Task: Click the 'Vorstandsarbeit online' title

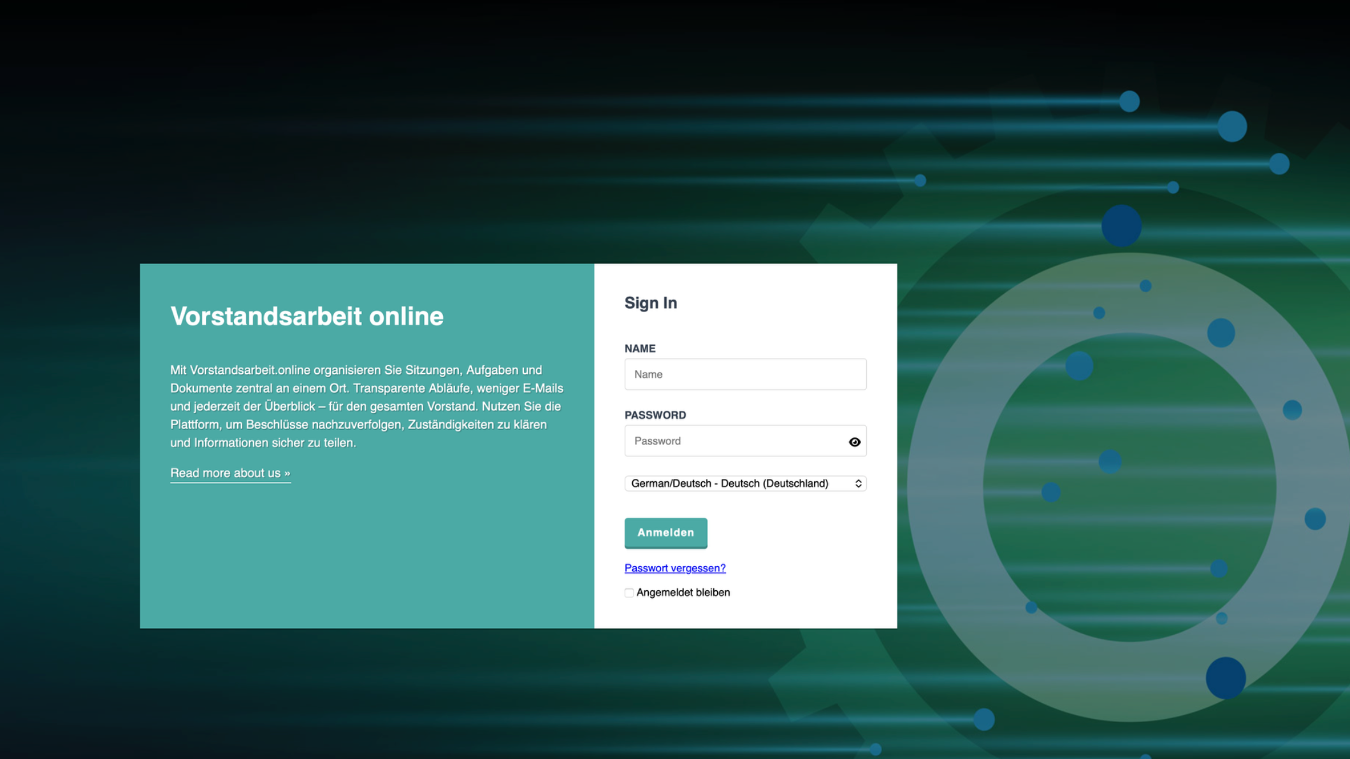Action: coord(307,316)
